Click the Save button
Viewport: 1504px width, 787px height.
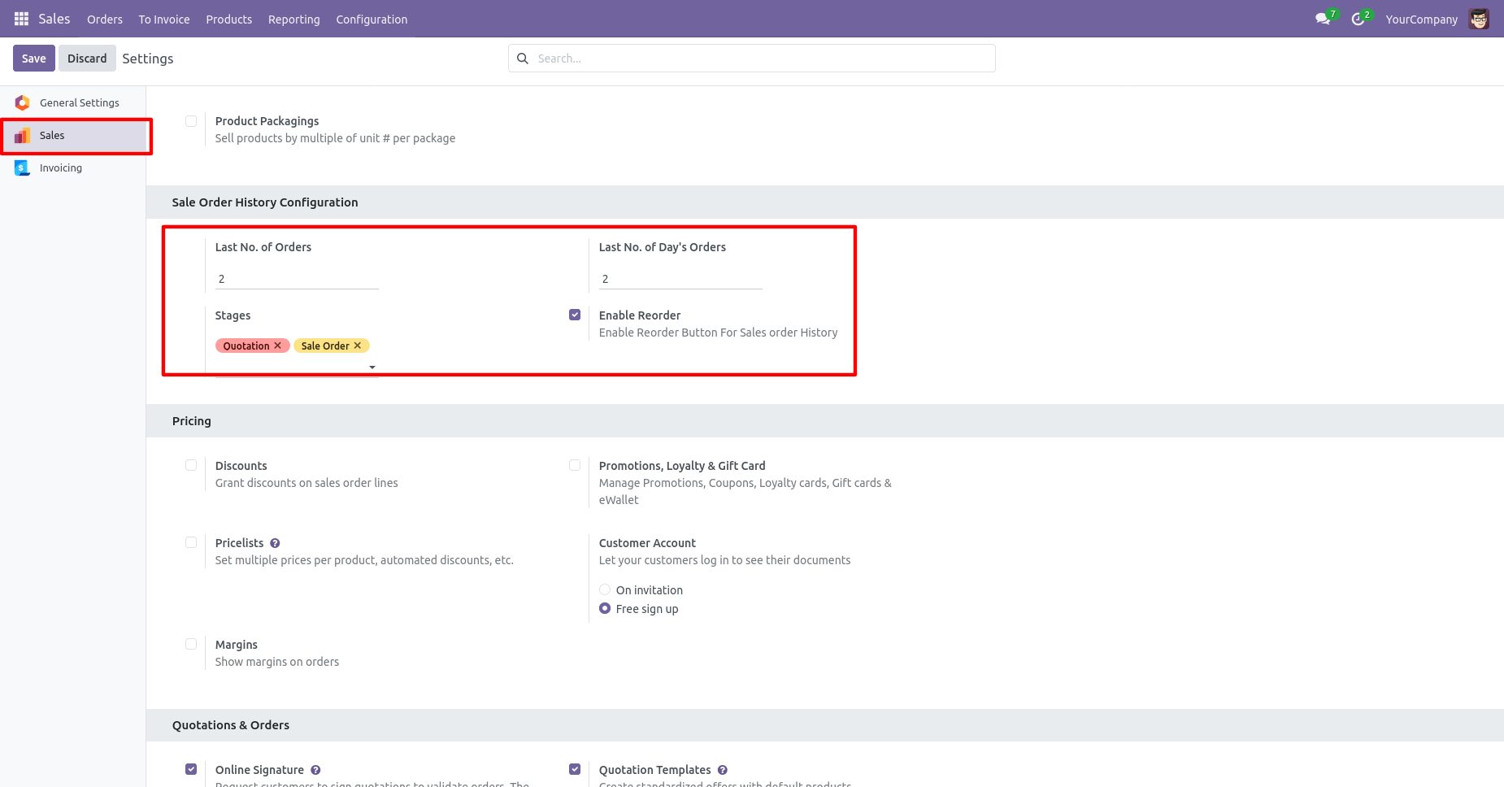pyautogui.click(x=33, y=59)
